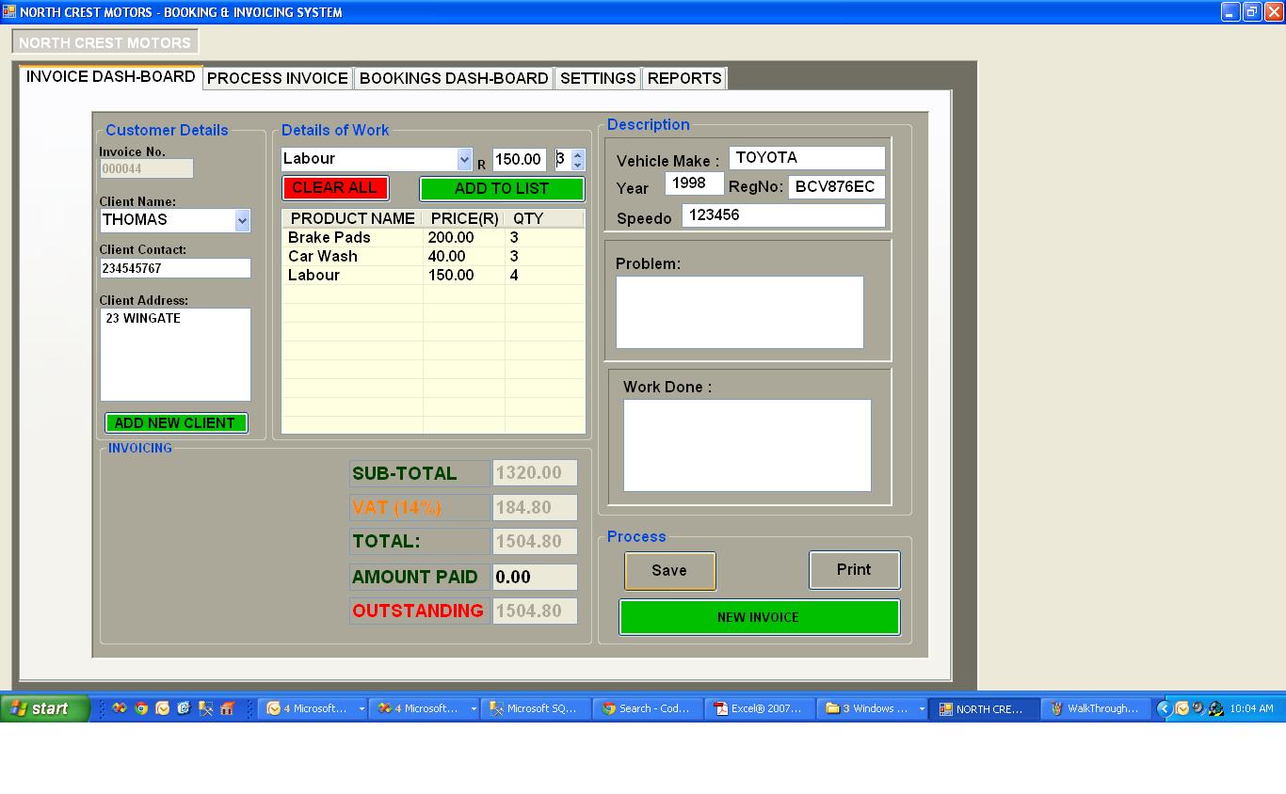Viewport: 1286px width, 794px height.
Task: Click the Chrome icon in Quick Launch
Action: (x=141, y=708)
